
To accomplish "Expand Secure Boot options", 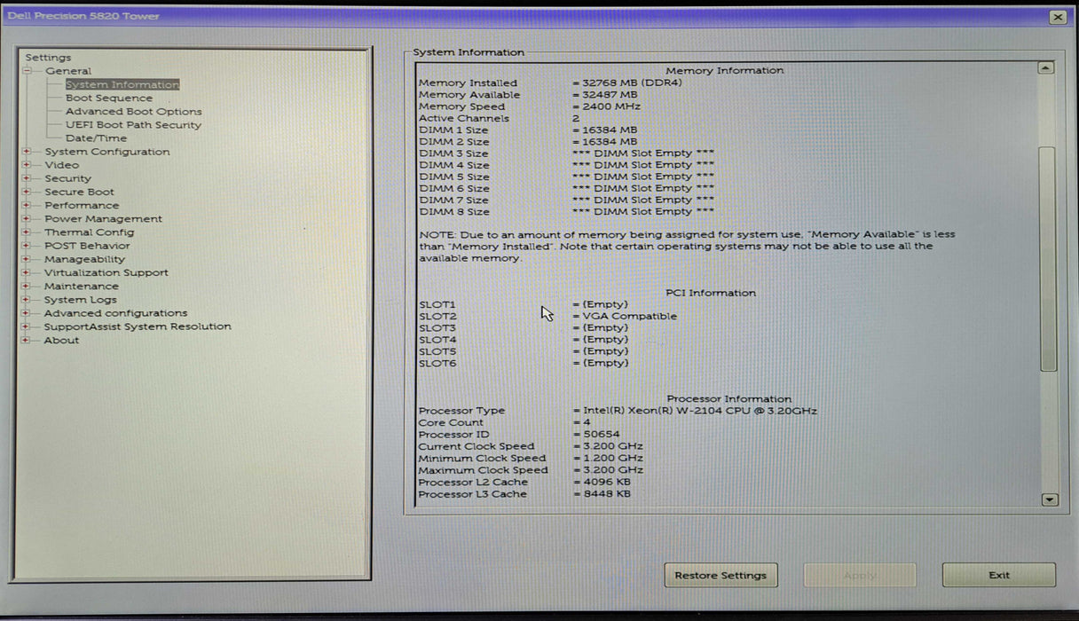I will pos(28,192).
